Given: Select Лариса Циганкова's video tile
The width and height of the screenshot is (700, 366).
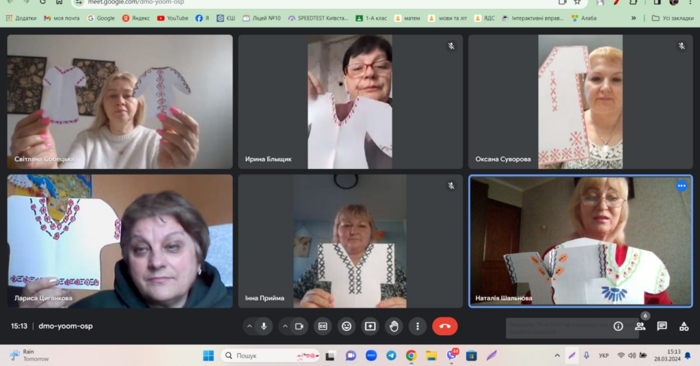Looking at the screenshot, I should [x=120, y=241].
